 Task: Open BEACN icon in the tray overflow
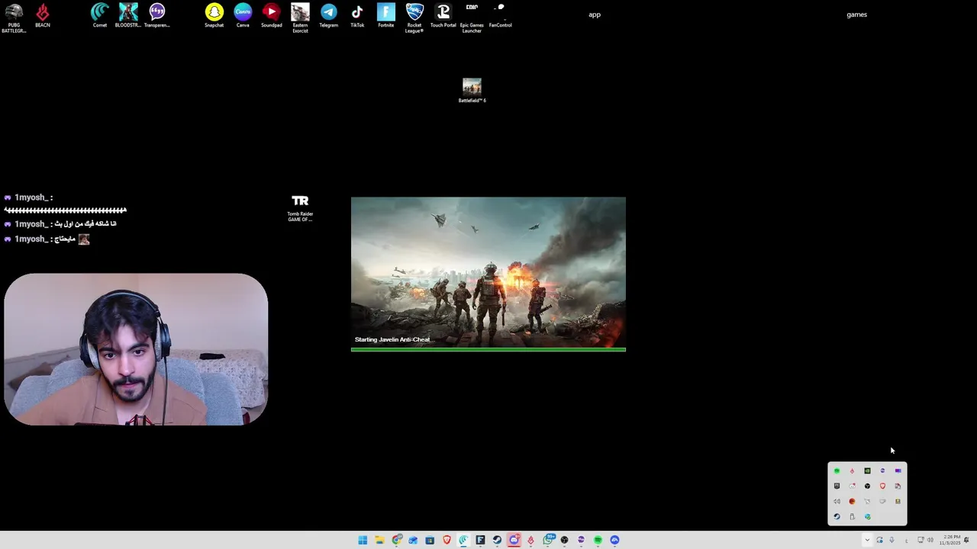[852, 470]
